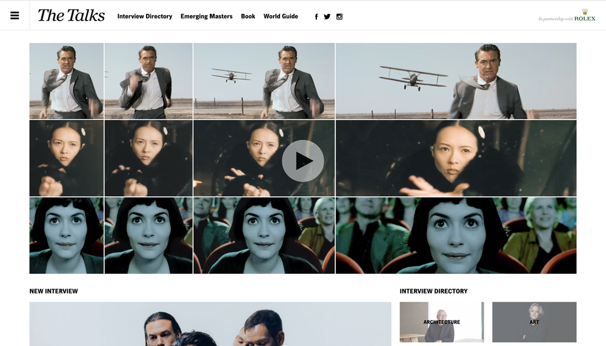The height and width of the screenshot is (346, 606).
Task: Open the Instagram profile icon
Action: coord(339,16)
